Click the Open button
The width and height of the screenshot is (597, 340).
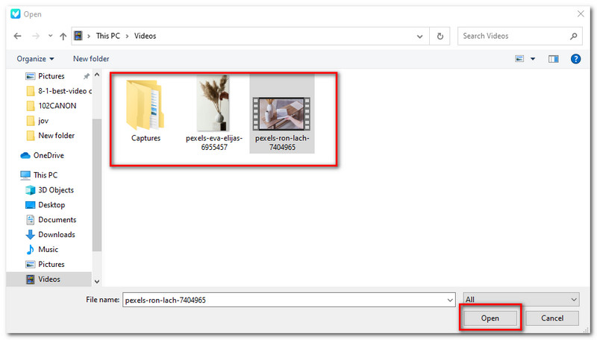(x=490, y=318)
